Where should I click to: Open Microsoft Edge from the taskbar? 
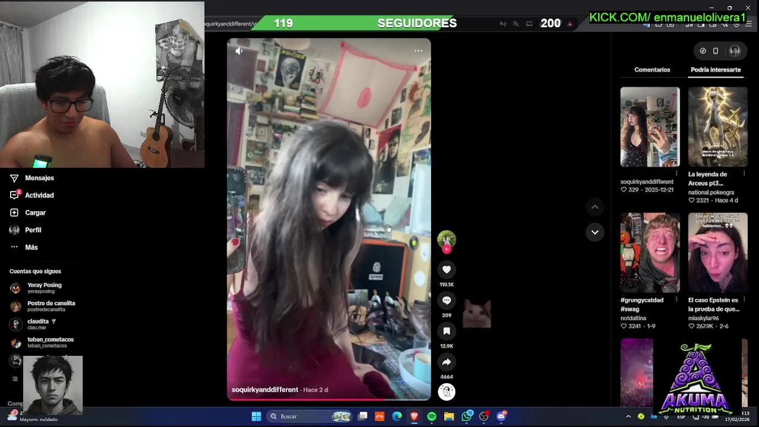coord(397,416)
